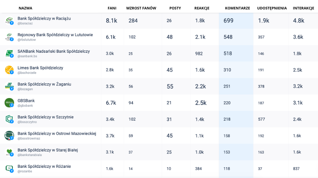The image size is (318, 178).
Task: Open Bank Spółdzielczy w Raciążu profile name
Action: [x=44, y=18]
